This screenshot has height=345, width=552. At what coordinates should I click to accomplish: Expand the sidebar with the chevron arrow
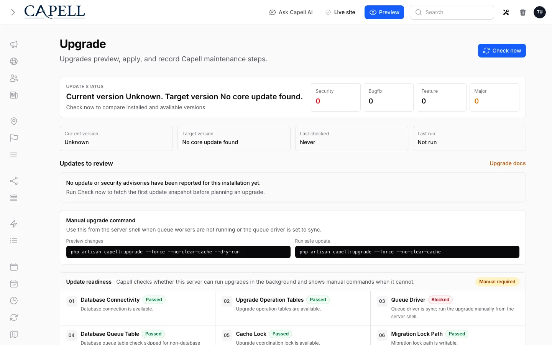(x=13, y=12)
